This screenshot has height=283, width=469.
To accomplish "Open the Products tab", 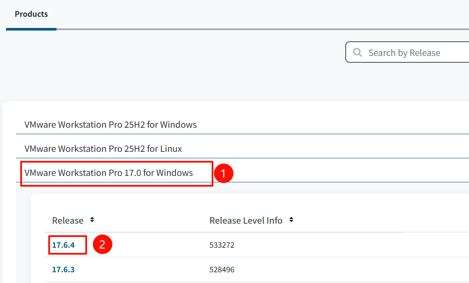I will pos(31,14).
